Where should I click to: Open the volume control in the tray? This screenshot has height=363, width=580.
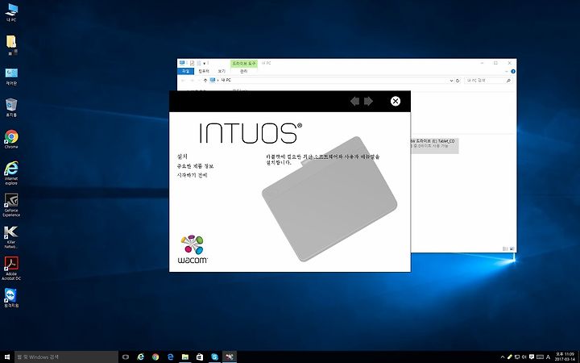pyautogui.click(x=524, y=357)
